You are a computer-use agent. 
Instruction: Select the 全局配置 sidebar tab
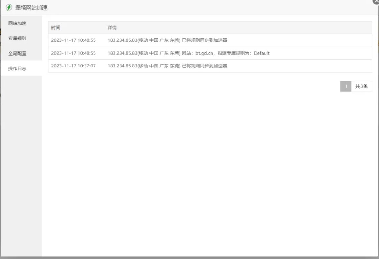click(17, 53)
